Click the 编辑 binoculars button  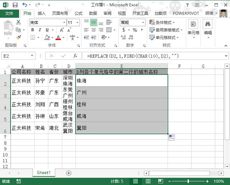(208, 29)
